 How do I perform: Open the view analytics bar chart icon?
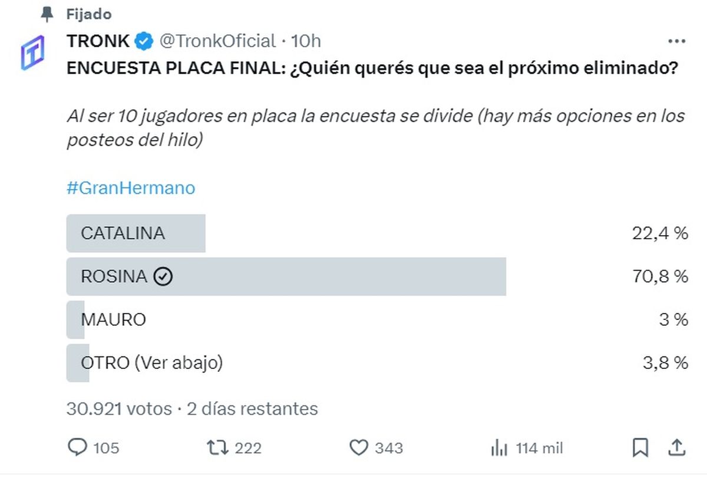[x=499, y=448]
